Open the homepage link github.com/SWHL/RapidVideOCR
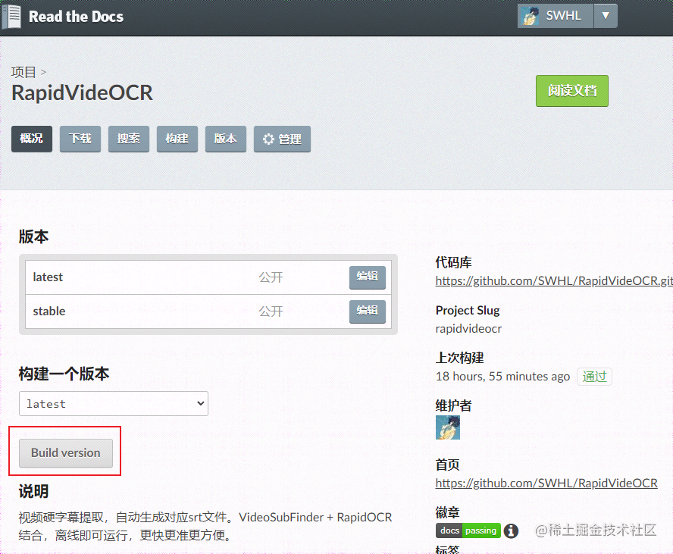Screen dimensions: 673x554 [546, 484]
